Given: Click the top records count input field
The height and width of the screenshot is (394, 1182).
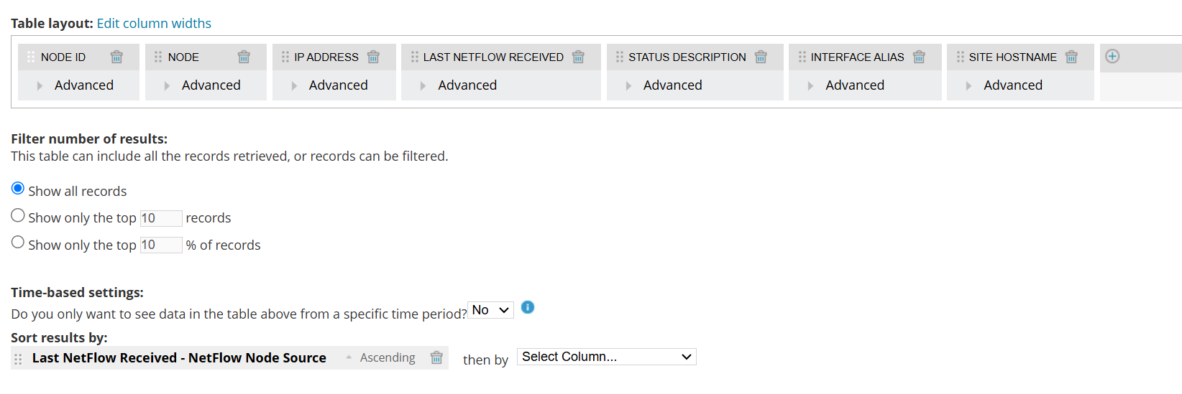Looking at the screenshot, I should pyautogui.click(x=160, y=218).
